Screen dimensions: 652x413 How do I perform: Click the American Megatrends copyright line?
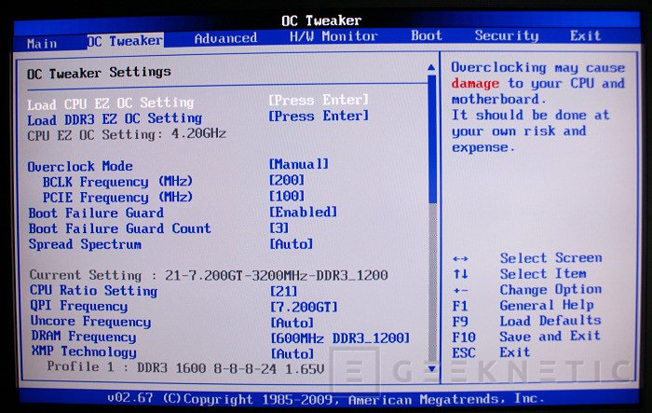tap(326, 399)
